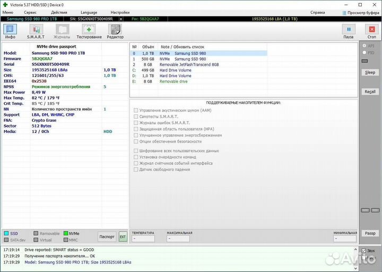
Task: Click the Паспорт button
Action: point(107,237)
